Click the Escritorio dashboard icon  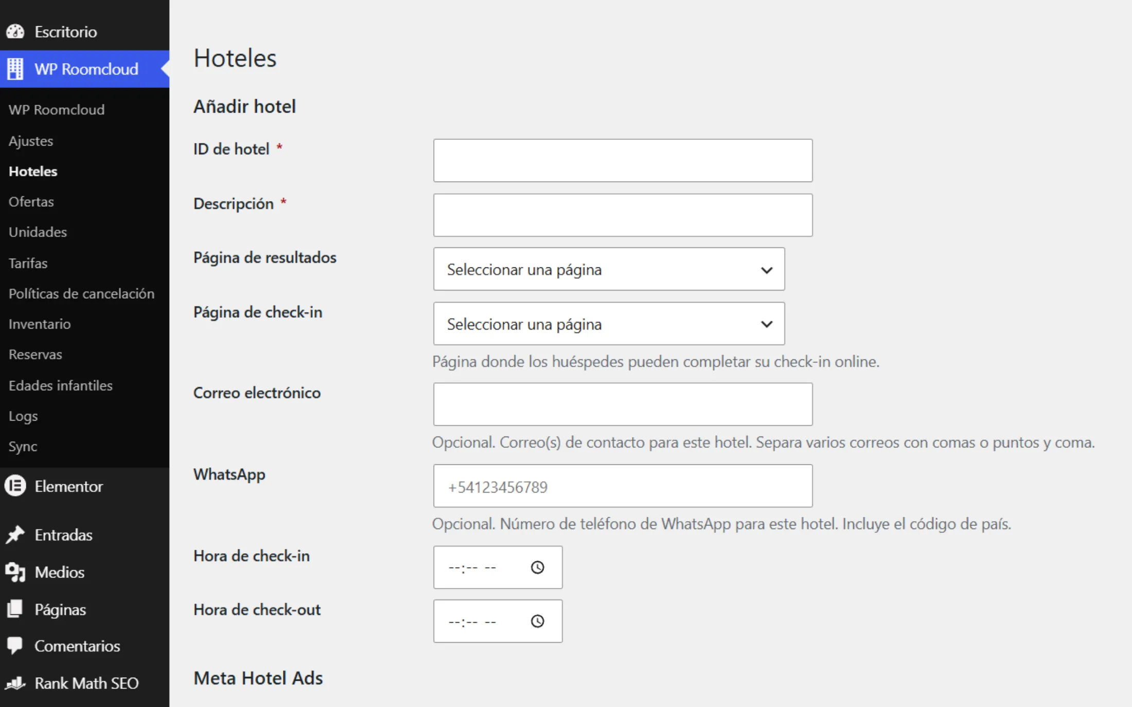(15, 32)
